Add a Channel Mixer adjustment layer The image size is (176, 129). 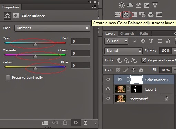[x=151, y=15]
